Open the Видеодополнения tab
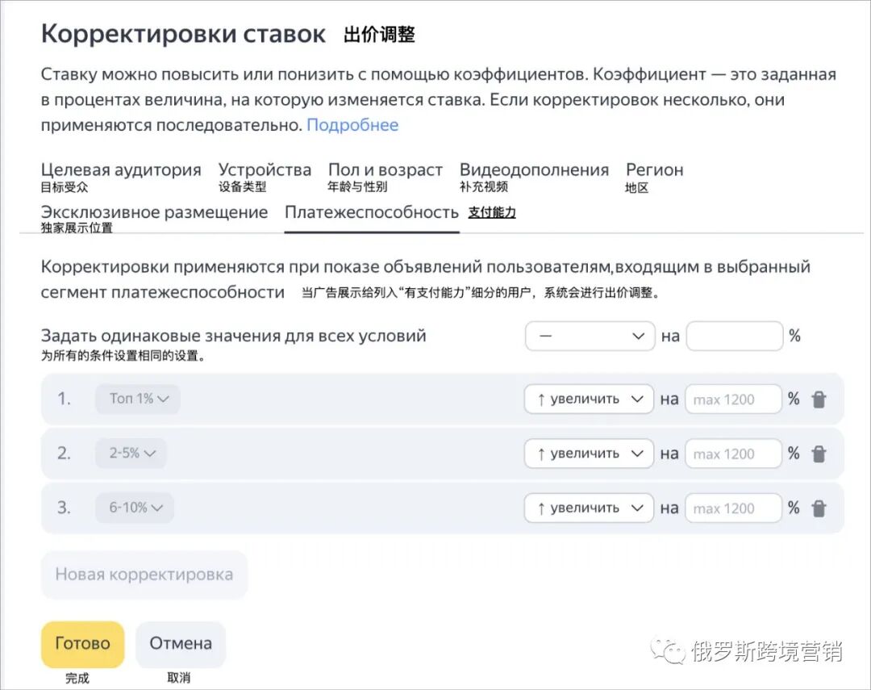Screen dimensions: 871x690 tap(534, 169)
